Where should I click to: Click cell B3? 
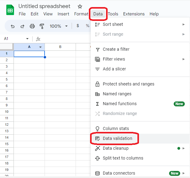point(60,67)
